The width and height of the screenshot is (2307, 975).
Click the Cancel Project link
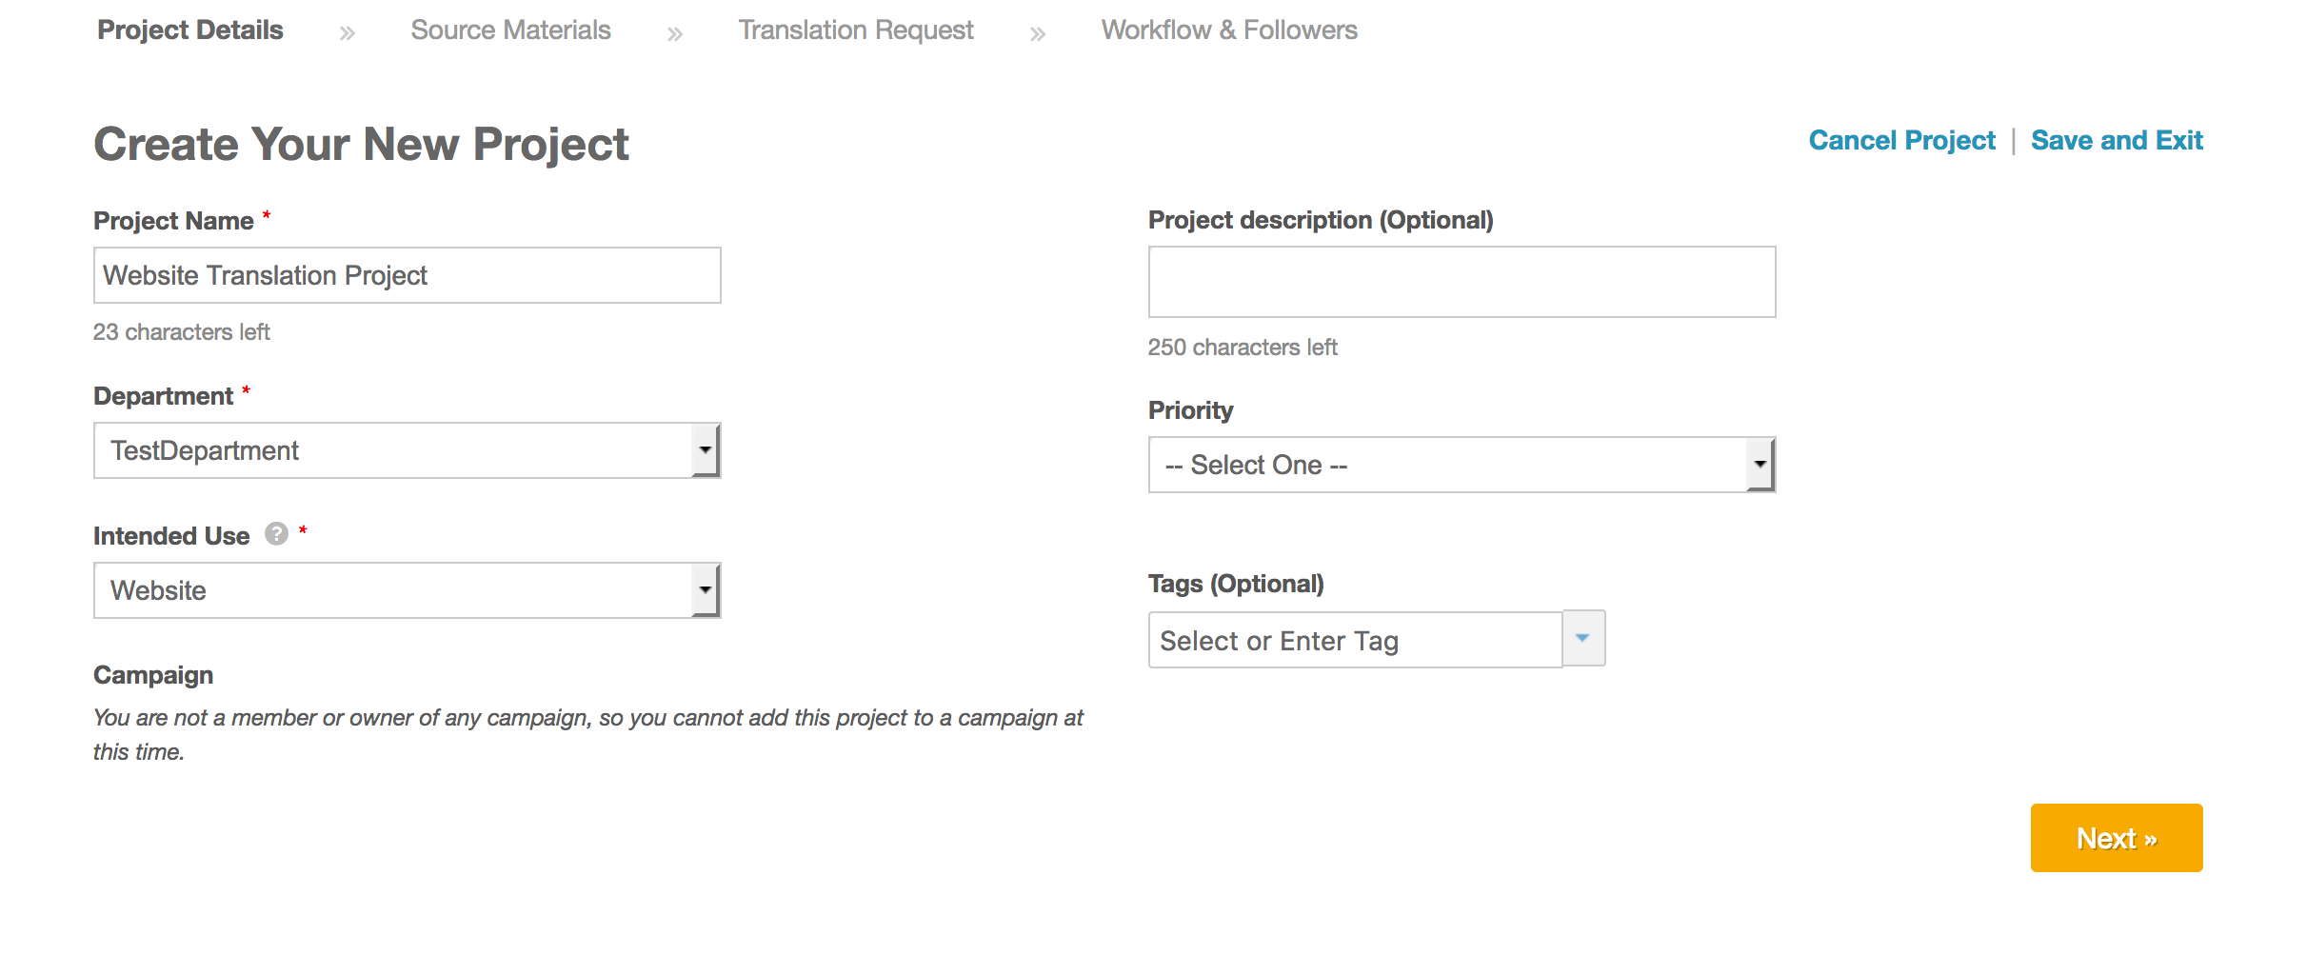[1901, 141]
